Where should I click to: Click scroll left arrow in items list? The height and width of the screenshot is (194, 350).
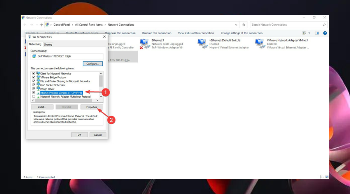(x=33, y=100)
